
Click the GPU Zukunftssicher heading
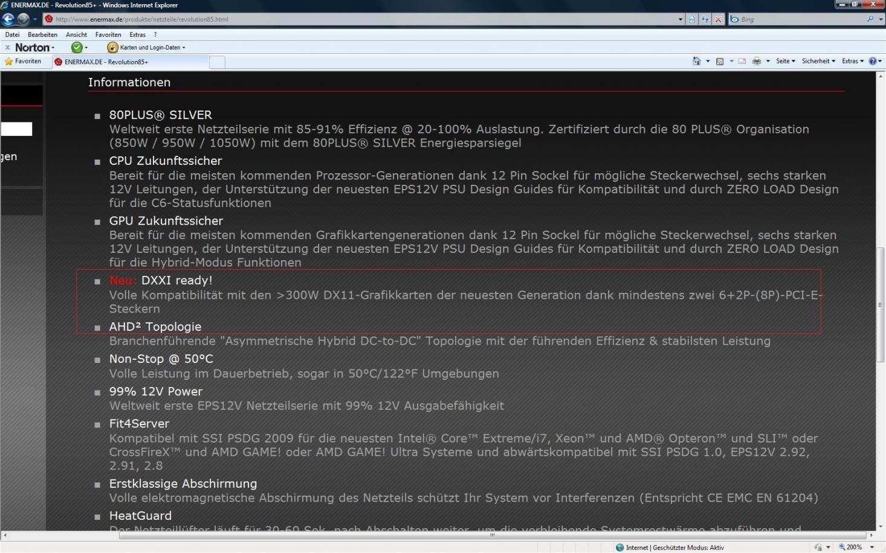click(166, 220)
